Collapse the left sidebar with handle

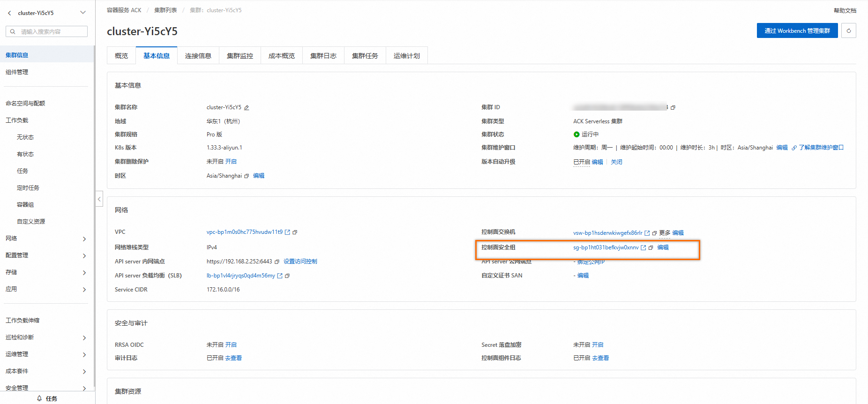pyautogui.click(x=99, y=199)
